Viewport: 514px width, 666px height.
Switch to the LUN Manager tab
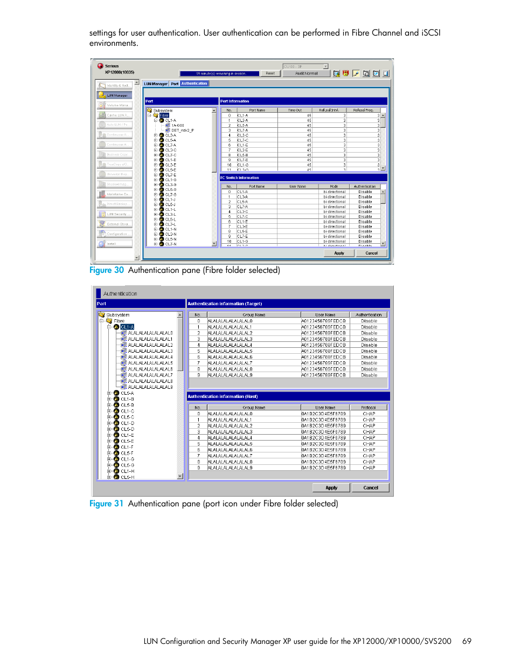pos(156,84)
